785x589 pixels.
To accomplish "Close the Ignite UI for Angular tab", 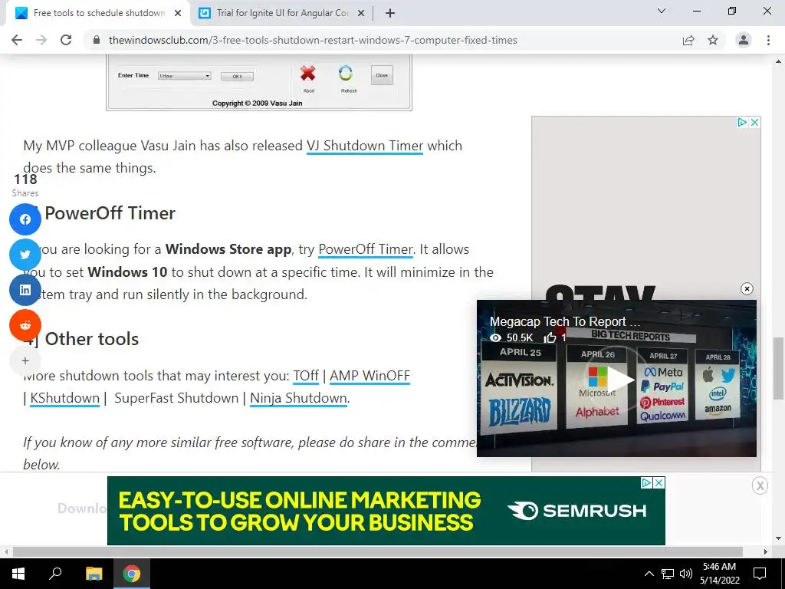I will 361,13.
